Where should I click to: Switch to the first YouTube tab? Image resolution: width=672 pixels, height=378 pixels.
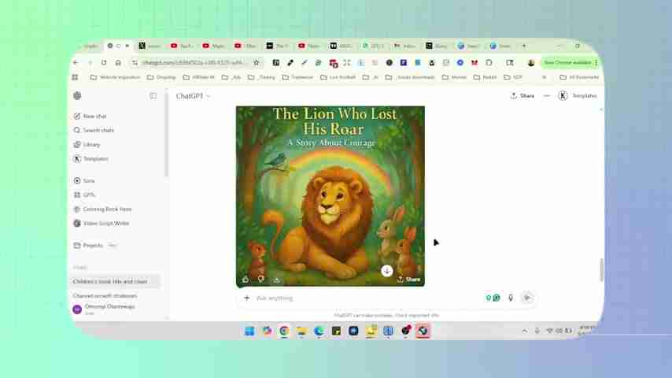coord(181,46)
